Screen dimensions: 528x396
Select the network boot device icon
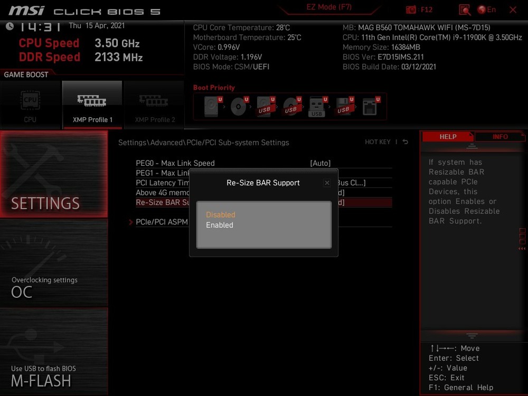click(371, 107)
